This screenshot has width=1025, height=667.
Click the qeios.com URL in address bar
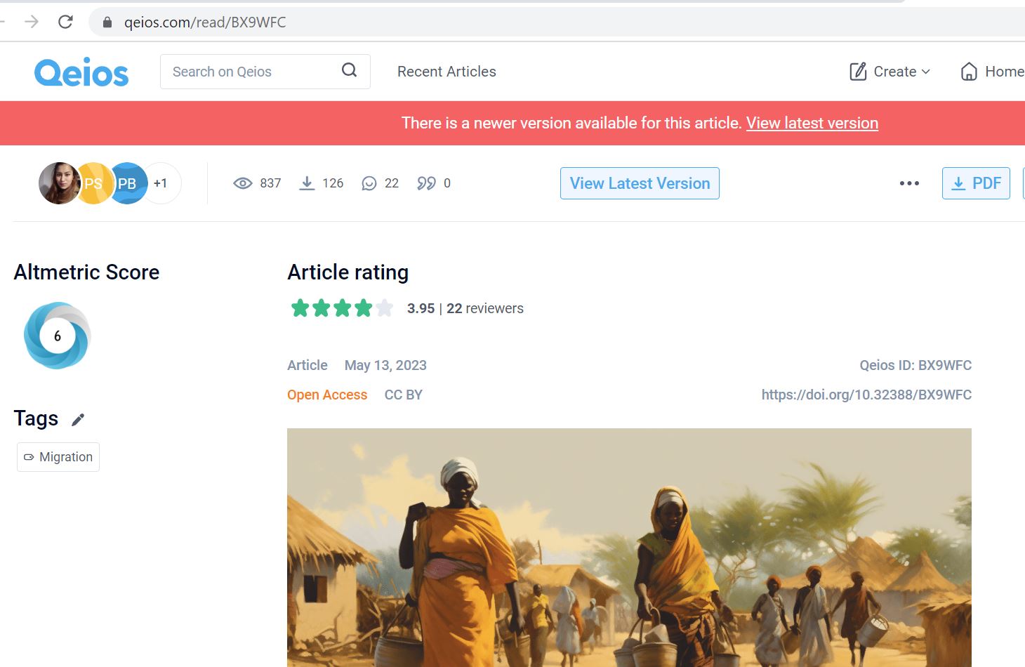[x=205, y=22]
